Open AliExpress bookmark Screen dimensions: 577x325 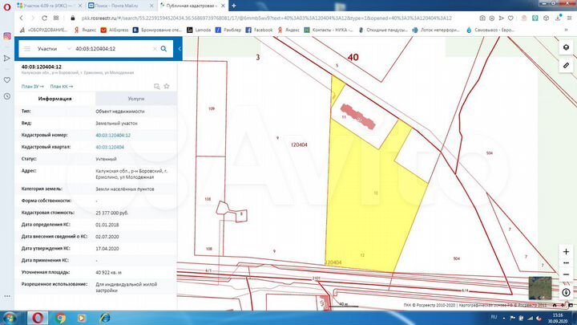pyautogui.click(x=115, y=29)
